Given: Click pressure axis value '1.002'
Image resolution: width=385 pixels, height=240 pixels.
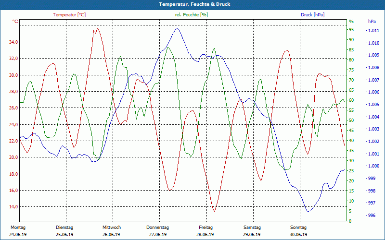Looking at the screenshot, I should [x=373, y=142].
